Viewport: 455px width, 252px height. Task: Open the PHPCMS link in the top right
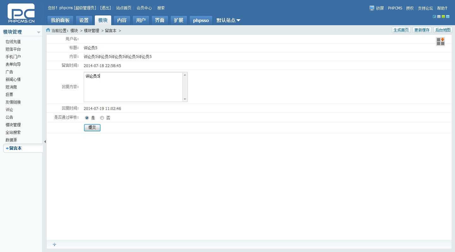[x=395, y=8]
